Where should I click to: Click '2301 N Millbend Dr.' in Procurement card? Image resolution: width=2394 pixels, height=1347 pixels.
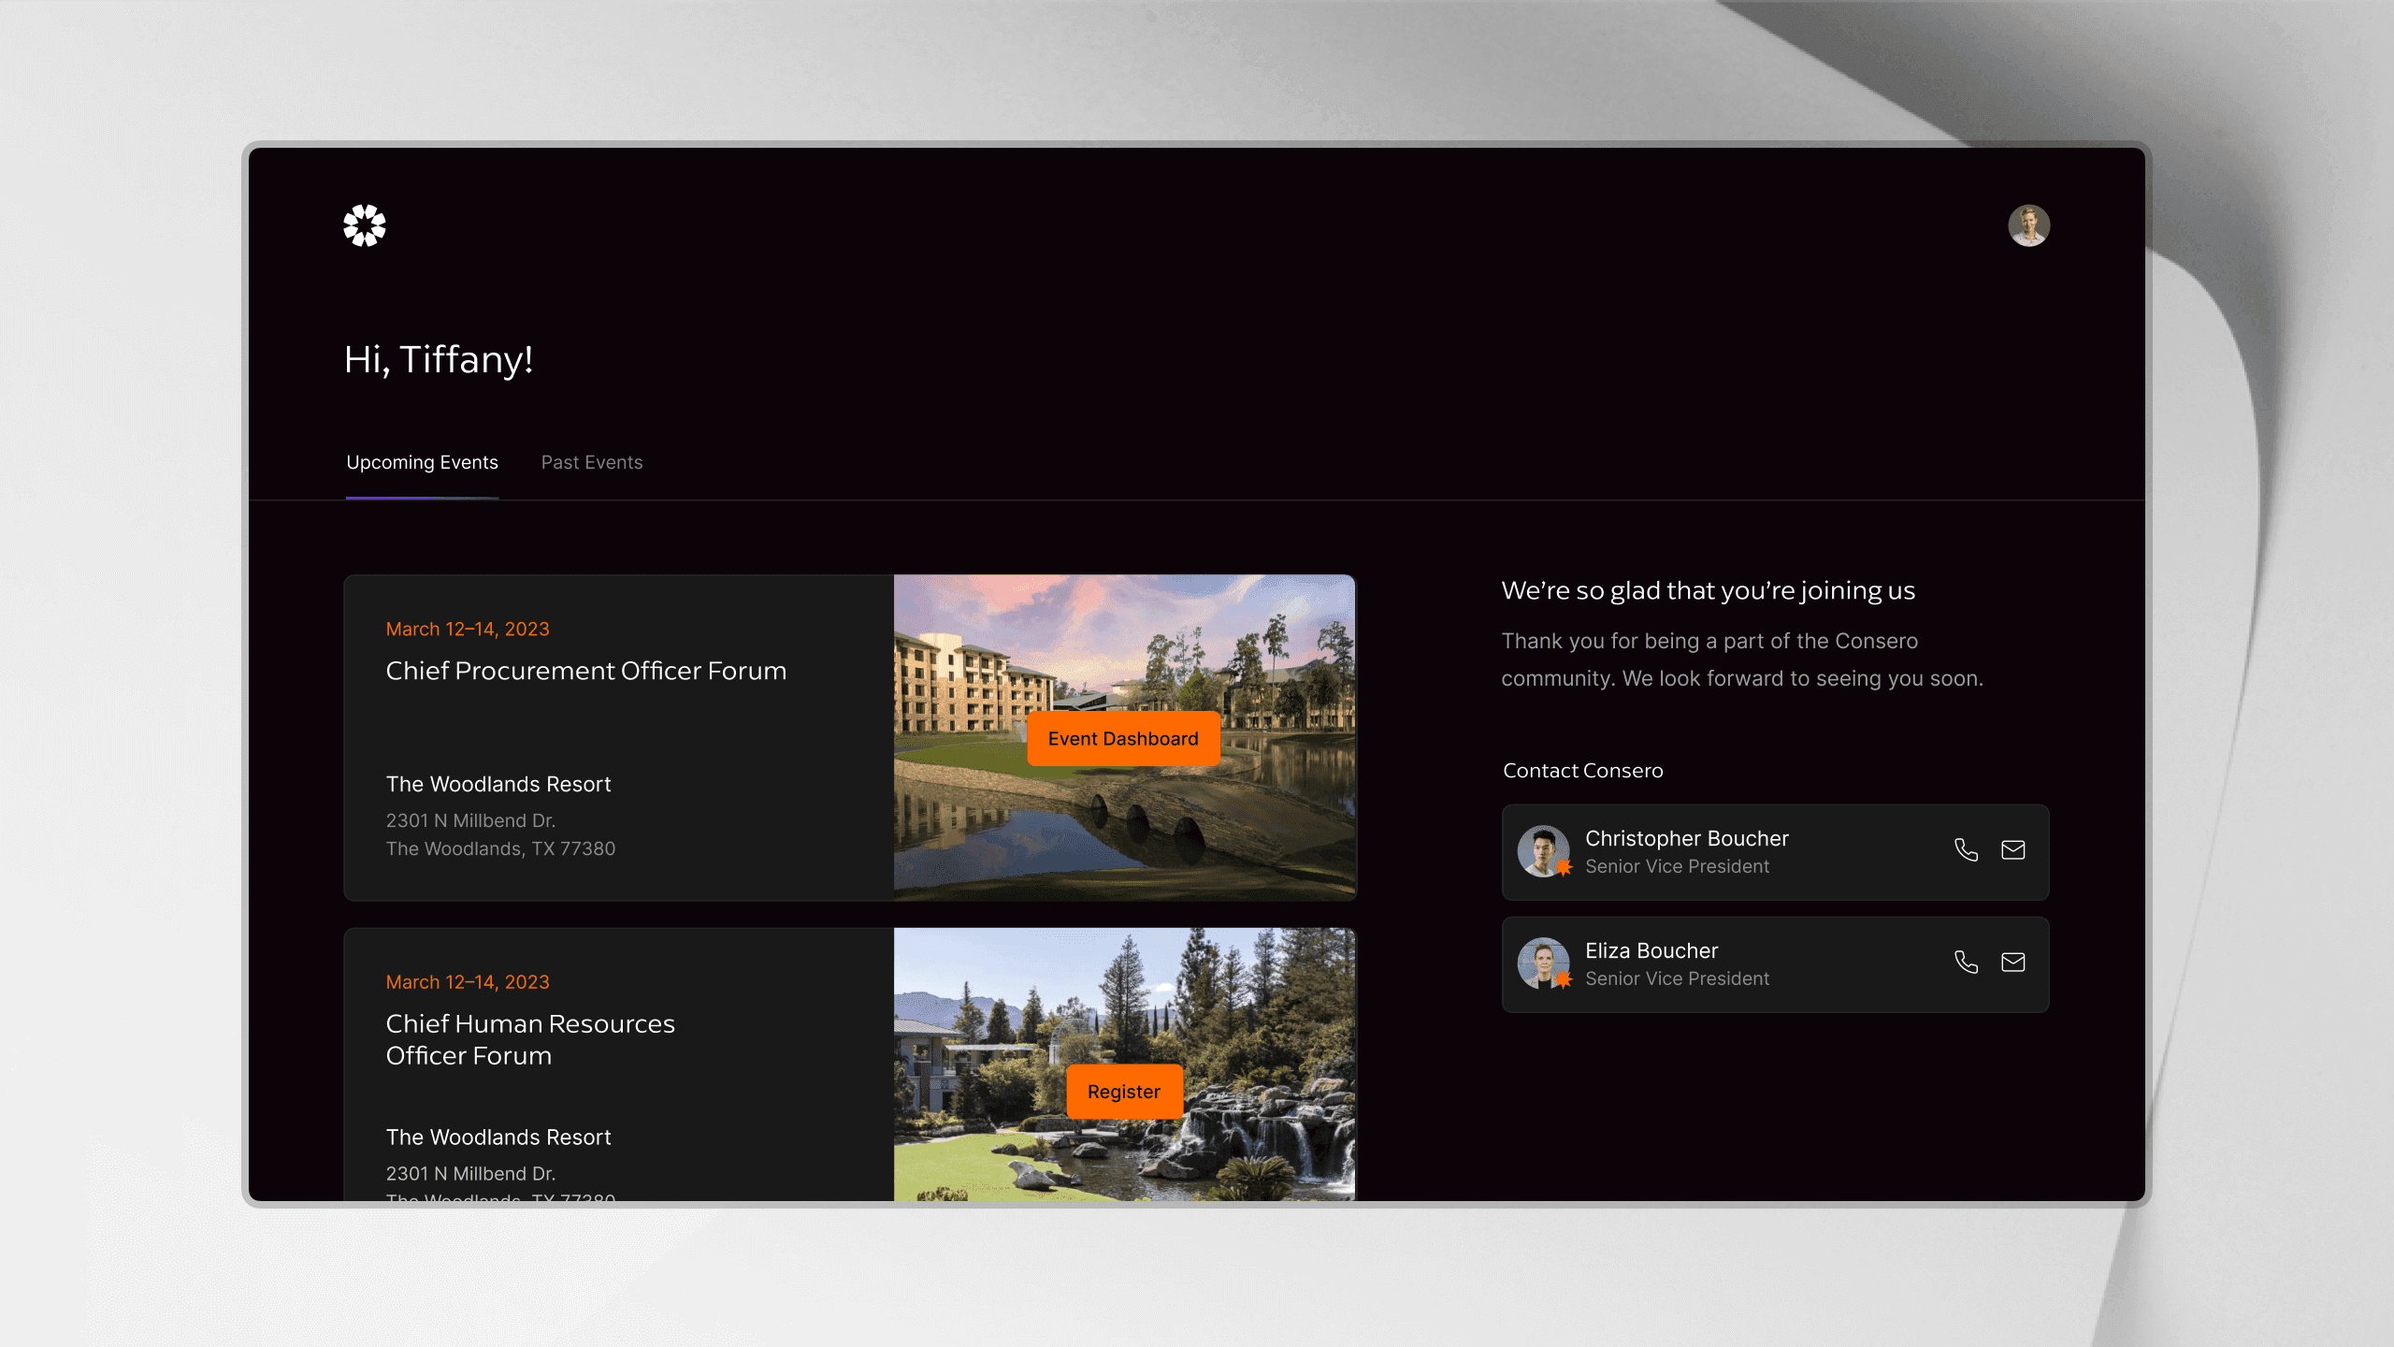[x=470, y=820]
